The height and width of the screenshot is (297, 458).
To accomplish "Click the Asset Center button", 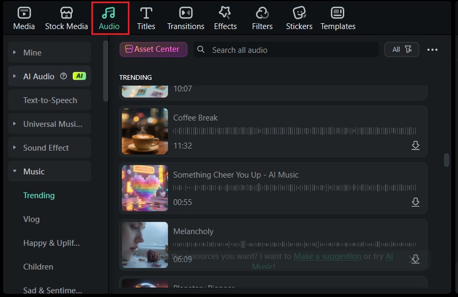I will tap(153, 49).
